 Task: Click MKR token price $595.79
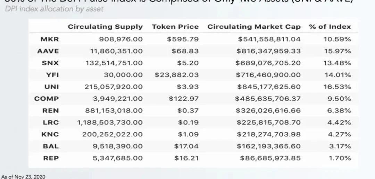click(x=183, y=39)
